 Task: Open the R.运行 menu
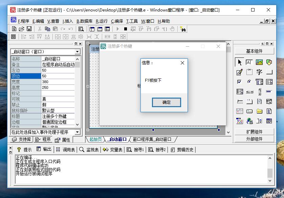click(x=102, y=21)
